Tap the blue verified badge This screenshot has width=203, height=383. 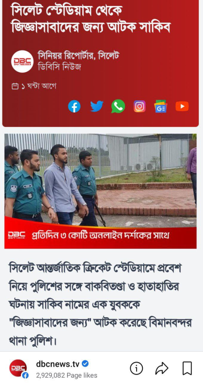(85, 364)
